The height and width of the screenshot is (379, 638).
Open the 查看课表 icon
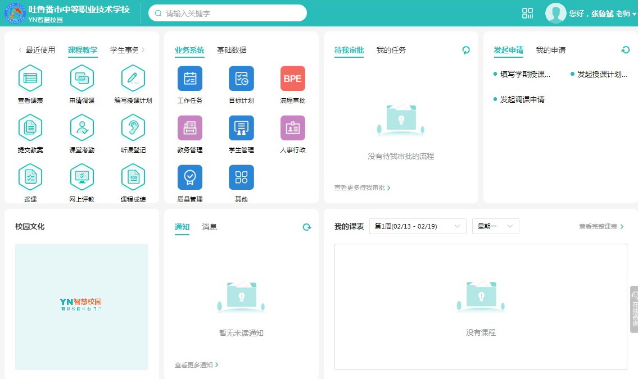pos(31,79)
